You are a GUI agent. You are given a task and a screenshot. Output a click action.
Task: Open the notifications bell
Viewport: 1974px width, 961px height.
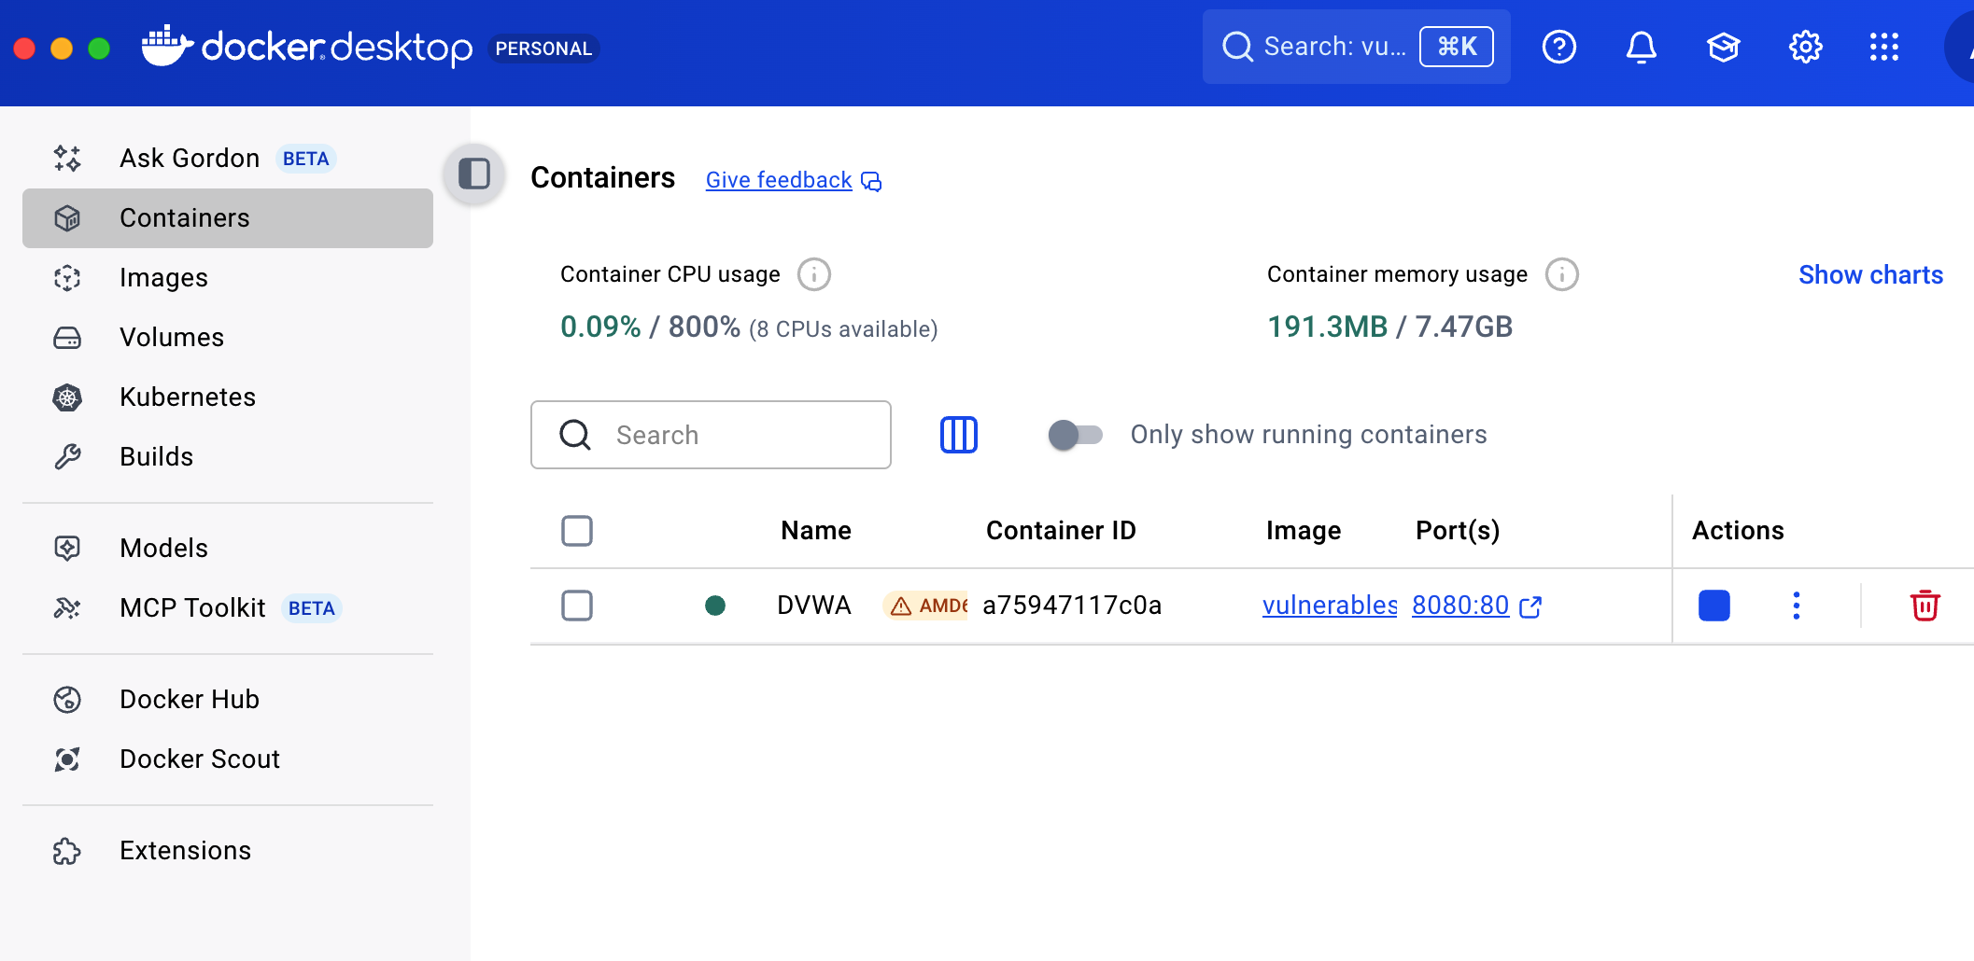[1641, 47]
